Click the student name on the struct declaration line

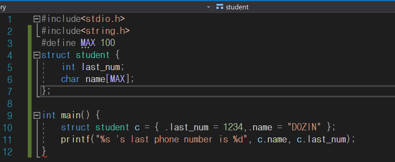93,55
